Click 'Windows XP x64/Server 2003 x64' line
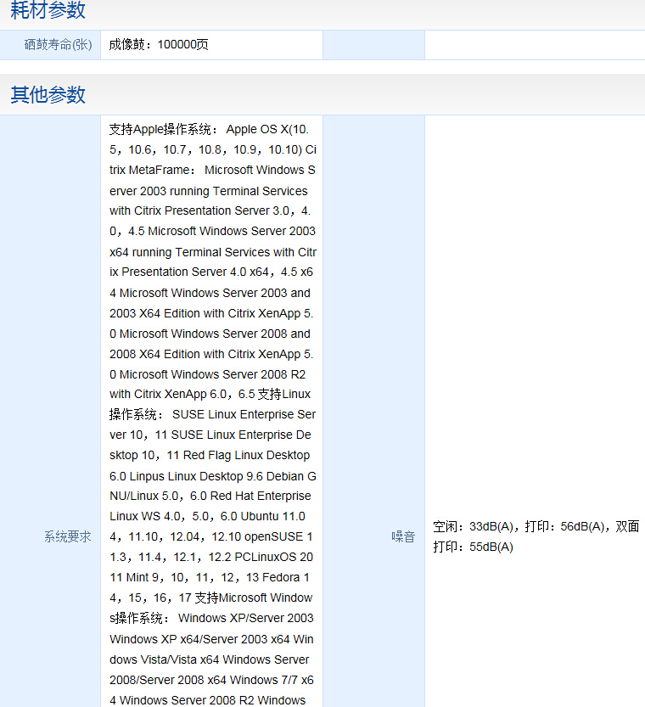The image size is (645, 707). click(x=211, y=639)
